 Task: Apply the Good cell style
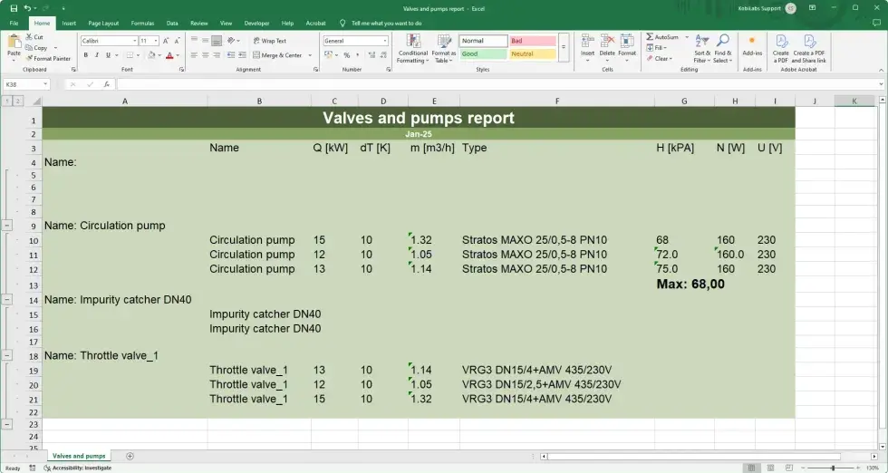tap(482, 53)
